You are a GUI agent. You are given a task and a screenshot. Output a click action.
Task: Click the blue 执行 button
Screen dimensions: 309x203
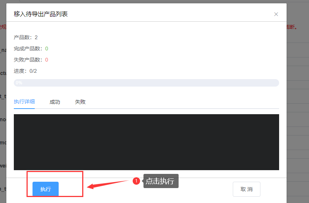(x=46, y=189)
